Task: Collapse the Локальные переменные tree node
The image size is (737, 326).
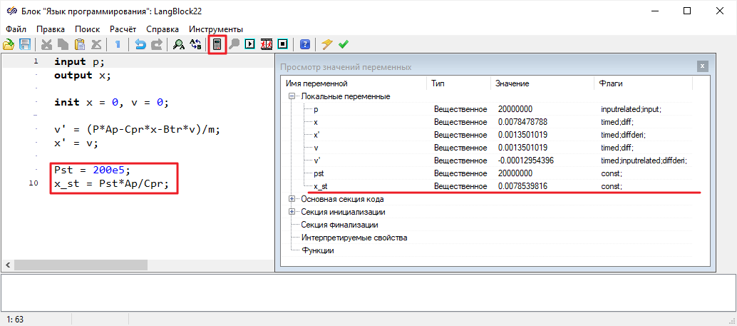Action: [292, 96]
